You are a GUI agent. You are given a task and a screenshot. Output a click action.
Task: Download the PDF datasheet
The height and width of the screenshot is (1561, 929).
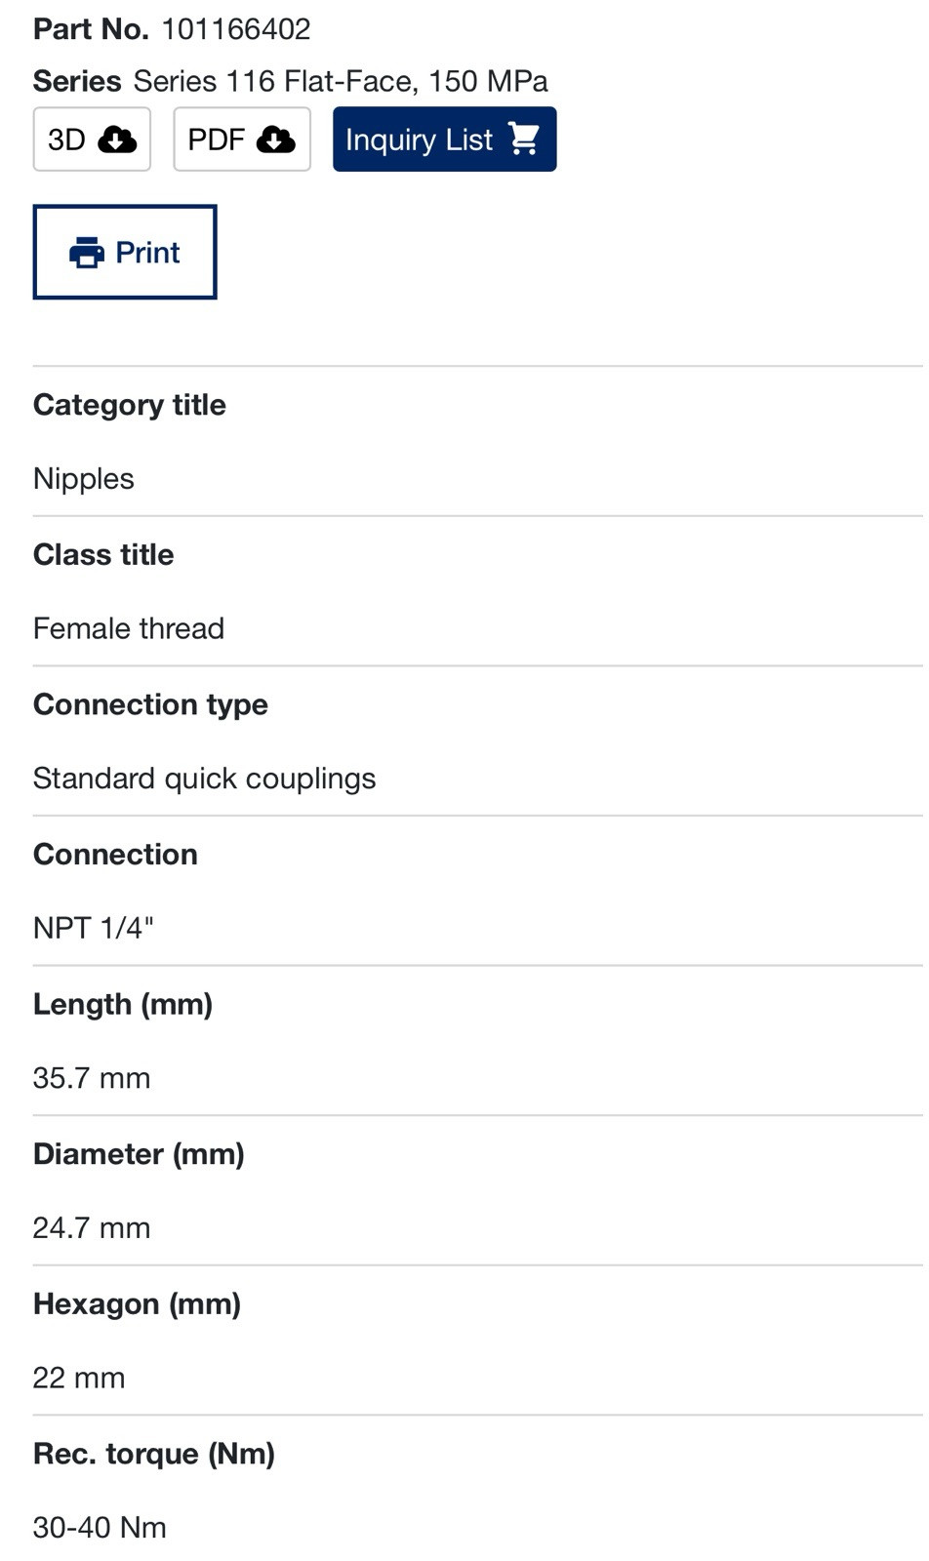point(242,140)
